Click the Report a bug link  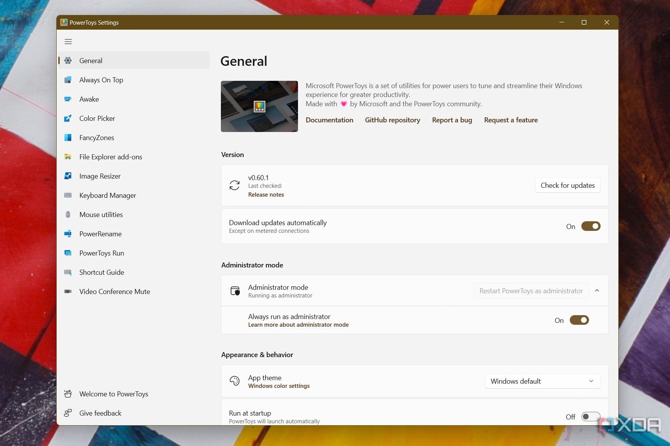tap(452, 120)
